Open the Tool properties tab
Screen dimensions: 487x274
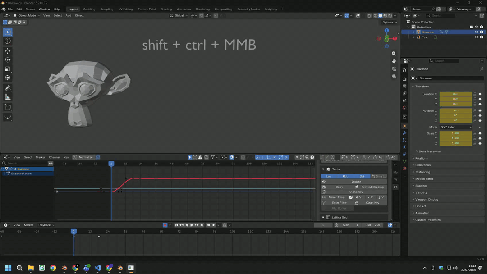point(404,70)
